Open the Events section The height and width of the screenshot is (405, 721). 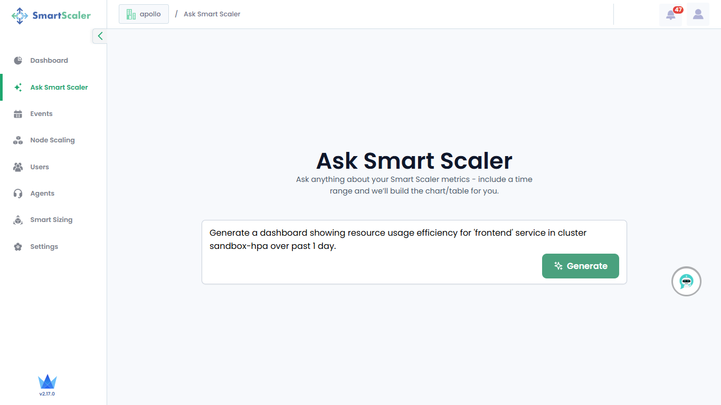pos(41,114)
